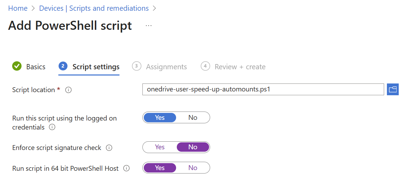Click the Script location label
414x195 pixels.
[34, 90]
